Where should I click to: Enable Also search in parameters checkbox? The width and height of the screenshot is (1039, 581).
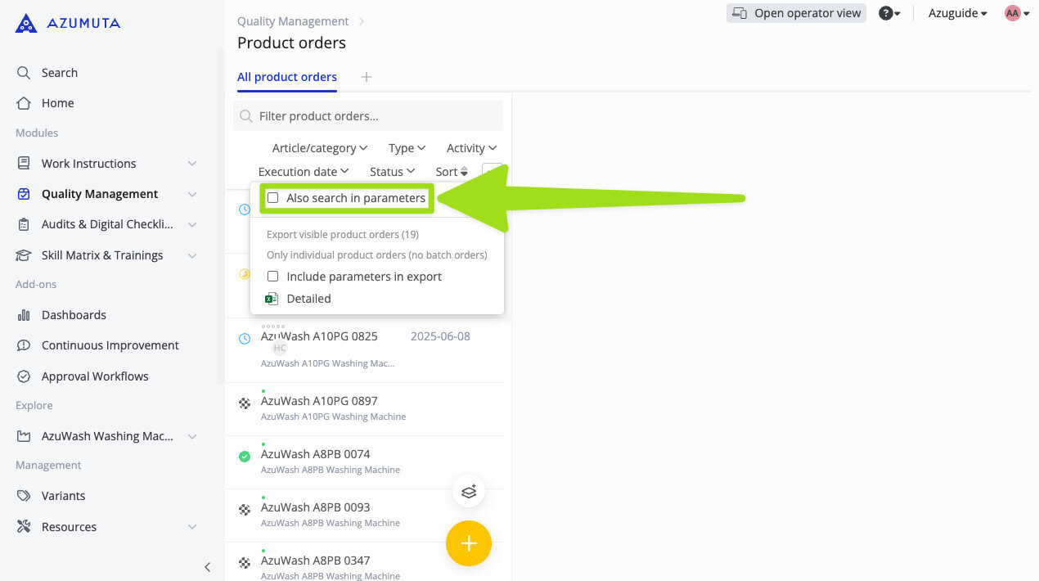pos(273,198)
